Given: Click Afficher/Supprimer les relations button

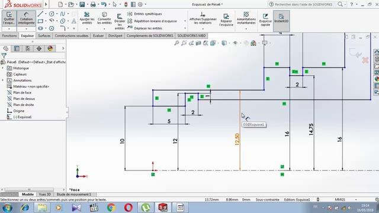Looking at the screenshot, I should click(x=203, y=18).
